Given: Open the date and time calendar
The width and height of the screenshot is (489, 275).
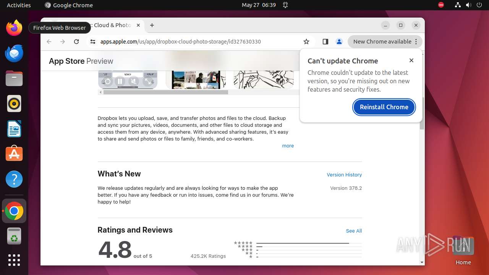Looking at the screenshot, I should 259,5.
